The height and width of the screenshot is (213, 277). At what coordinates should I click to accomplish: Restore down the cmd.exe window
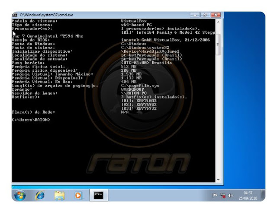click(x=205, y=15)
